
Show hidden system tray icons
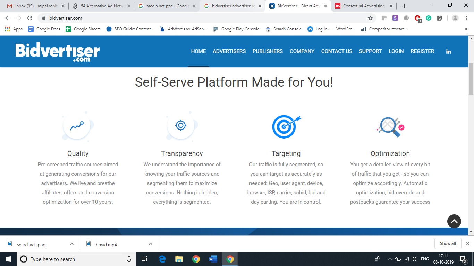[389, 259]
